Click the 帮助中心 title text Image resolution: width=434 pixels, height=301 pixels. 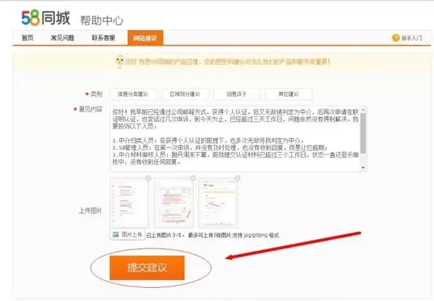102,20
